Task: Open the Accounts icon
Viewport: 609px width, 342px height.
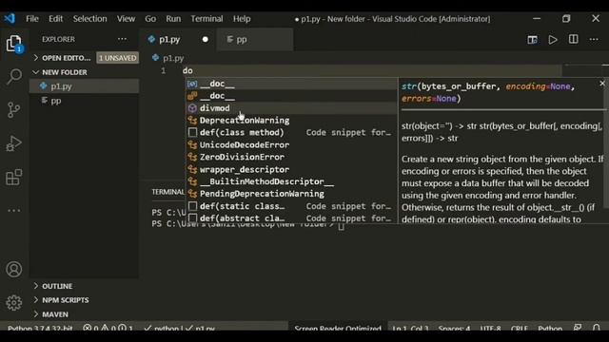Action: click(14, 269)
